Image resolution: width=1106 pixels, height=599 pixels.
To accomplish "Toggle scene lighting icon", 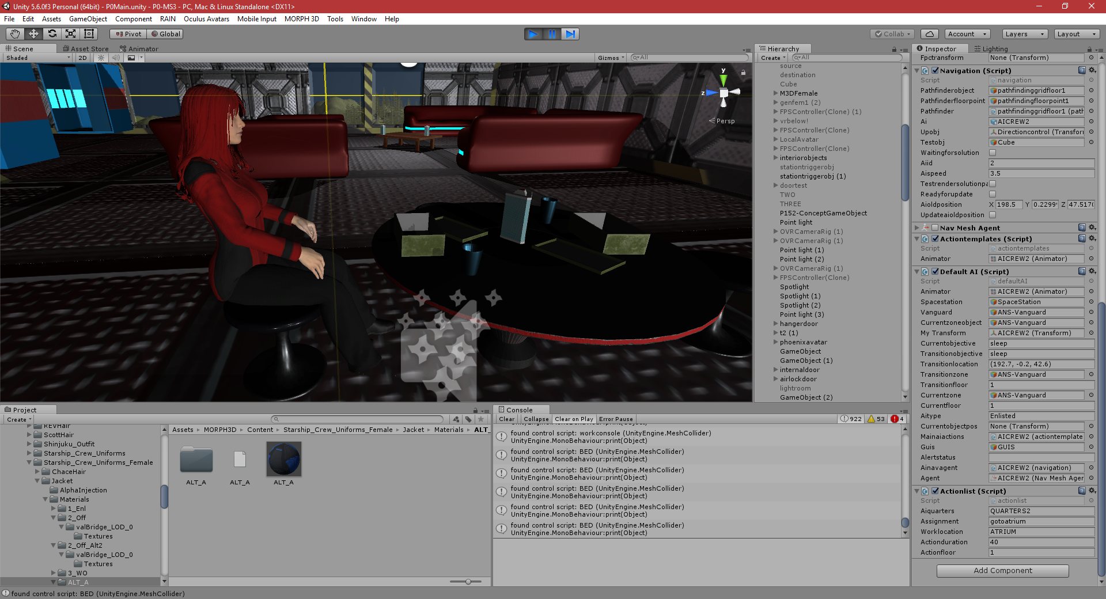I will point(101,58).
